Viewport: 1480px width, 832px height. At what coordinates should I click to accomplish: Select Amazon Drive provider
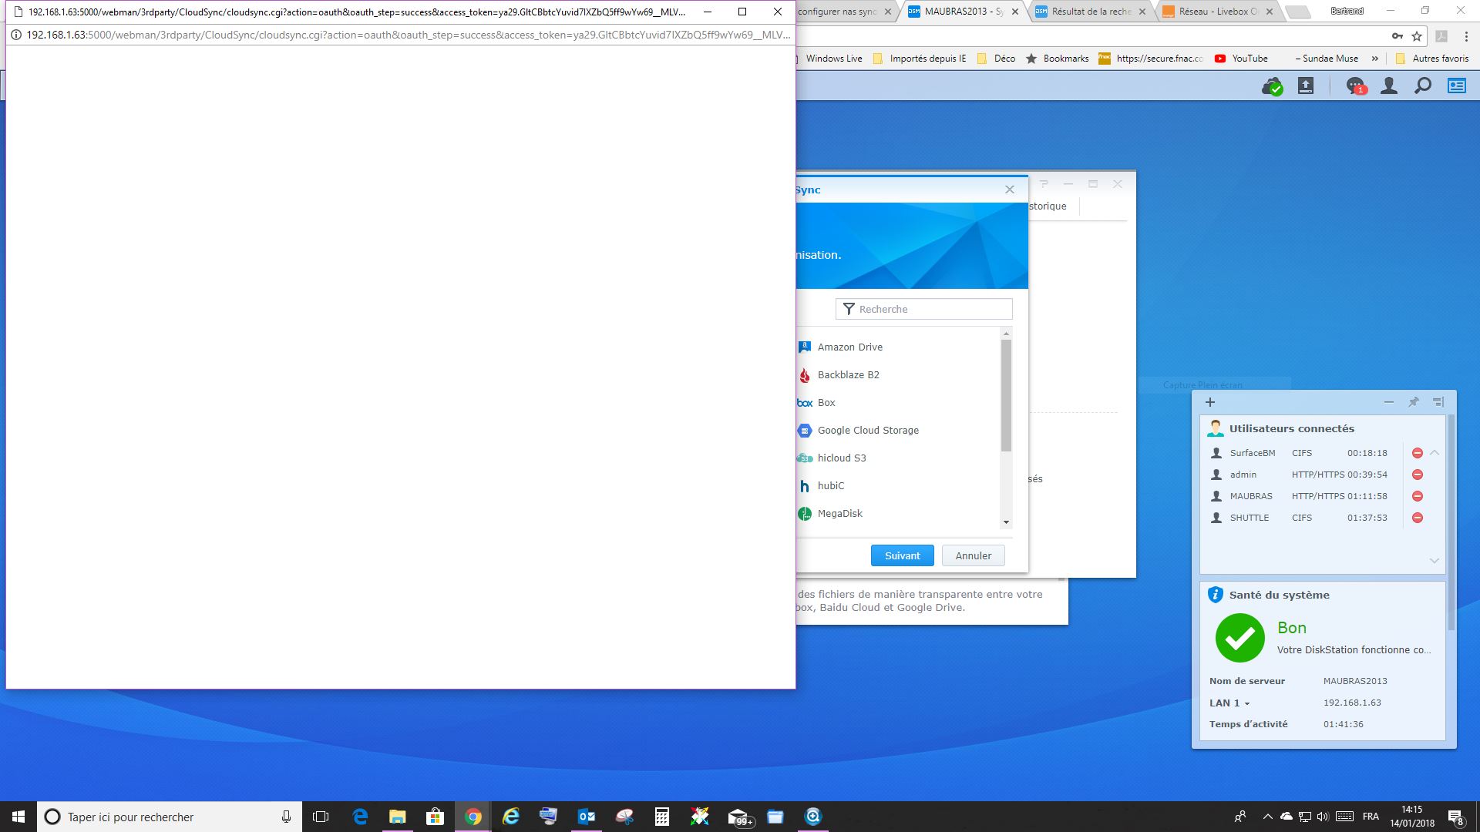tap(898, 347)
